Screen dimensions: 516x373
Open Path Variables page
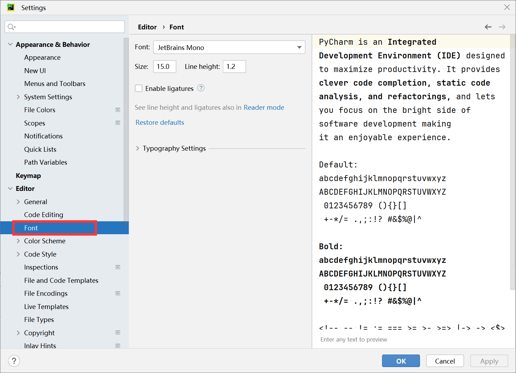tap(46, 162)
